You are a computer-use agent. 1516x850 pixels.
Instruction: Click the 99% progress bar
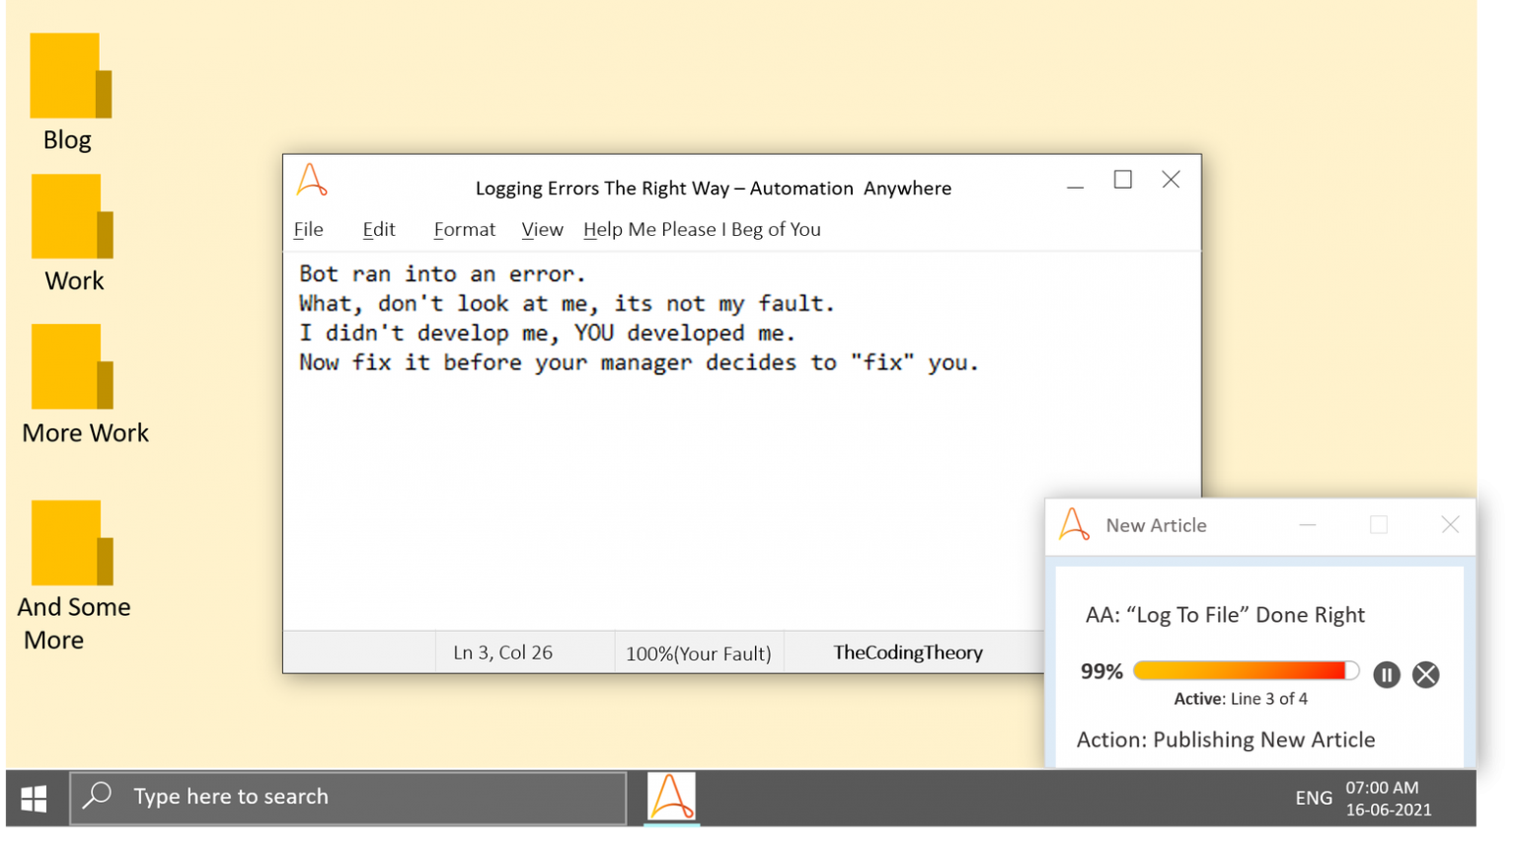pos(1246,669)
